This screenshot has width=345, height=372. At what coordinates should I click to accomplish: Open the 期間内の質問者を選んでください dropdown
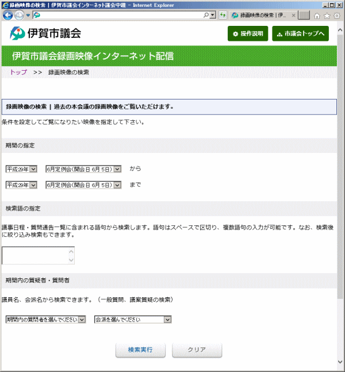[45, 320]
